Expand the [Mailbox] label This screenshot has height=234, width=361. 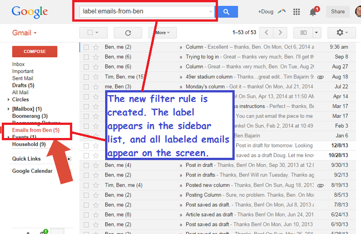pos(9,109)
